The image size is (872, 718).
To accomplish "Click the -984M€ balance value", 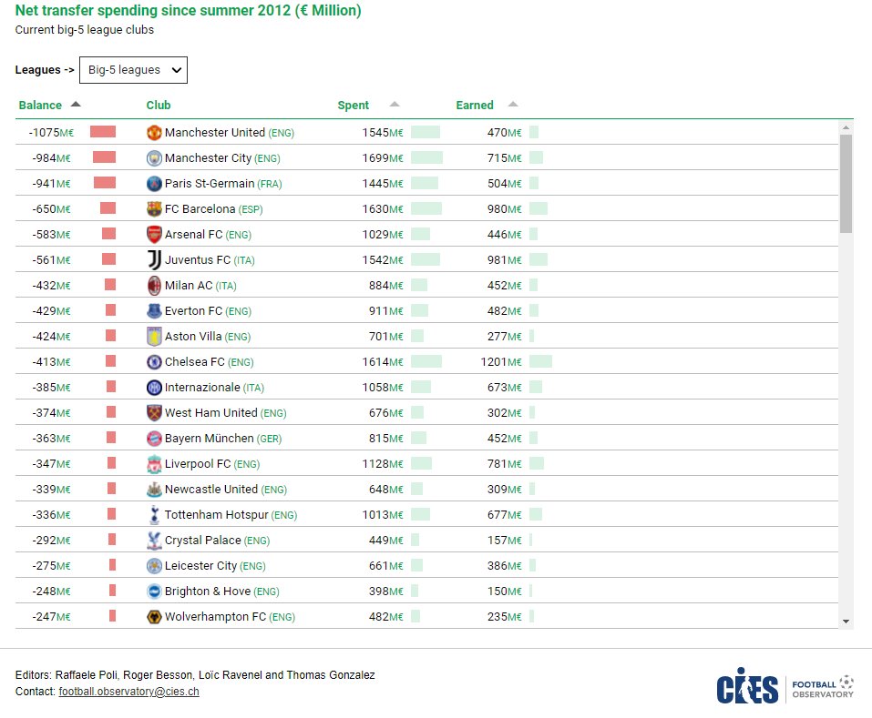I will coord(51,158).
